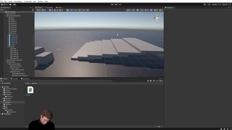The height and width of the screenshot is (130, 232).
Task: Collapse the Right Hand object
Action: coord(9,71)
